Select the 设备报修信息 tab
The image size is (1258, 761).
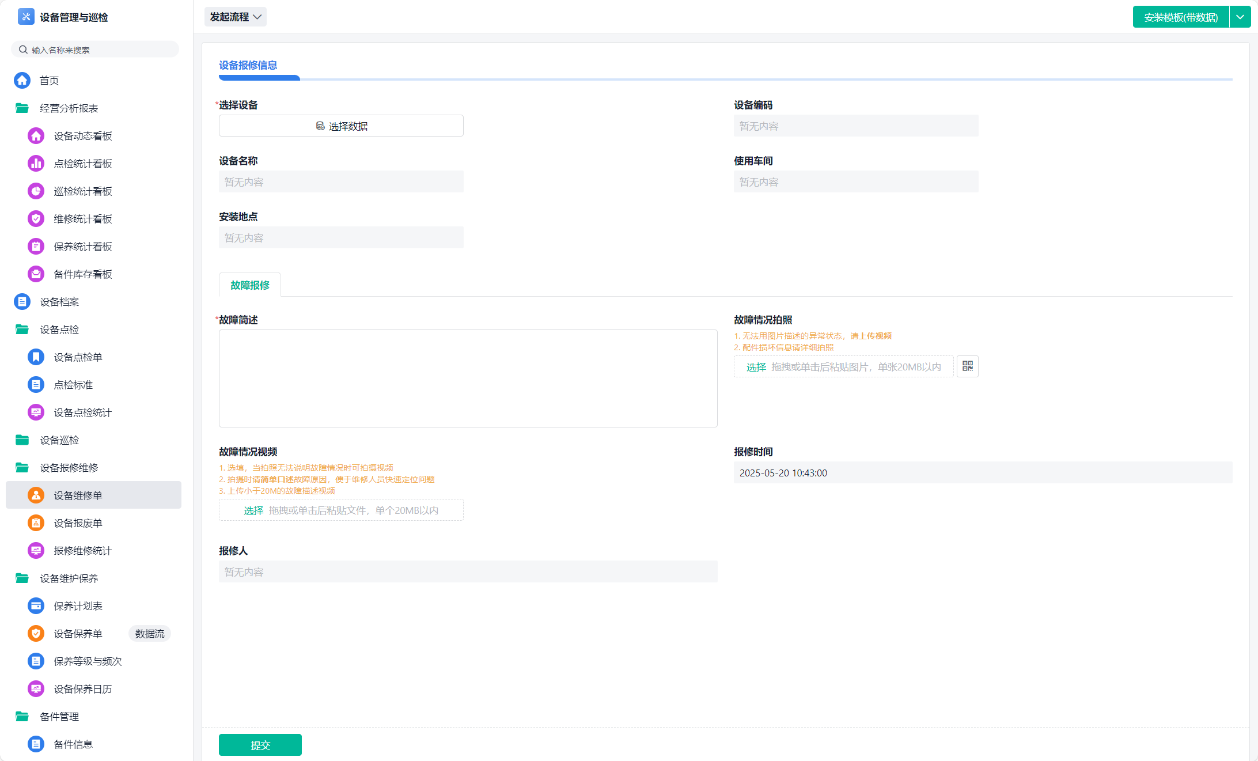[248, 66]
